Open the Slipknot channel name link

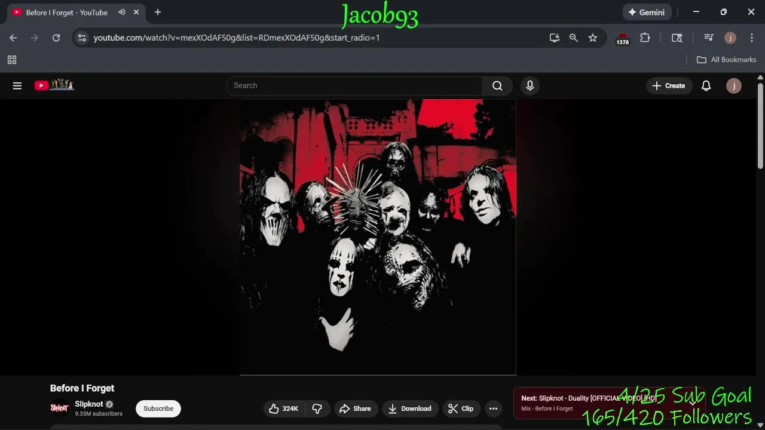point(89,404)
